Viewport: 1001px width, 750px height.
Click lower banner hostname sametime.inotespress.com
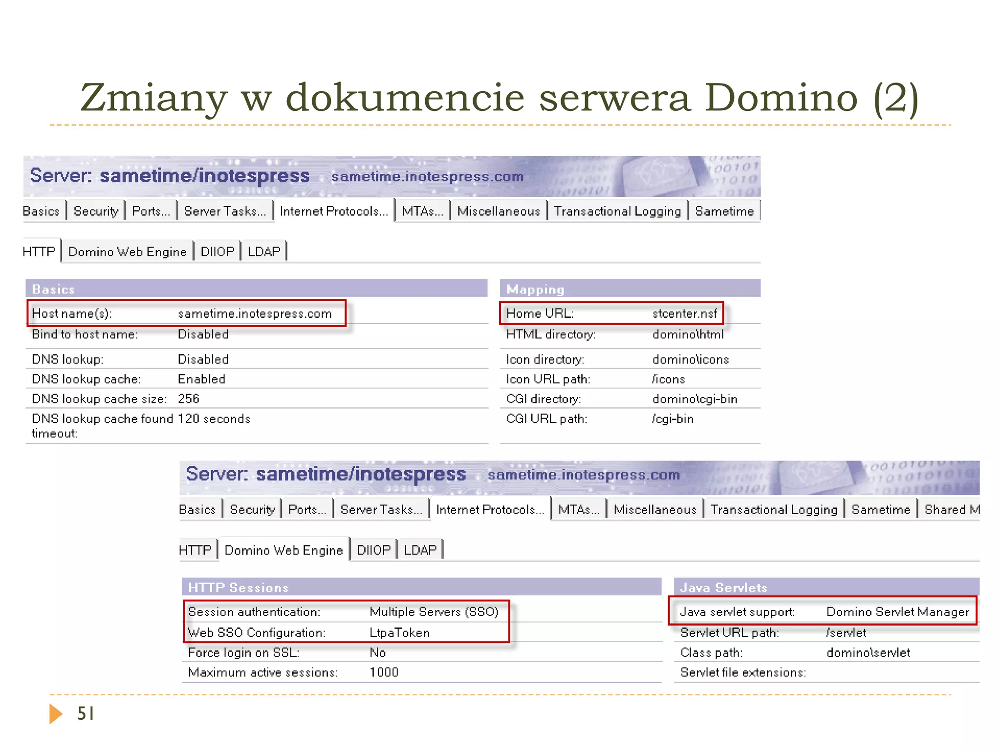[584, 475]
